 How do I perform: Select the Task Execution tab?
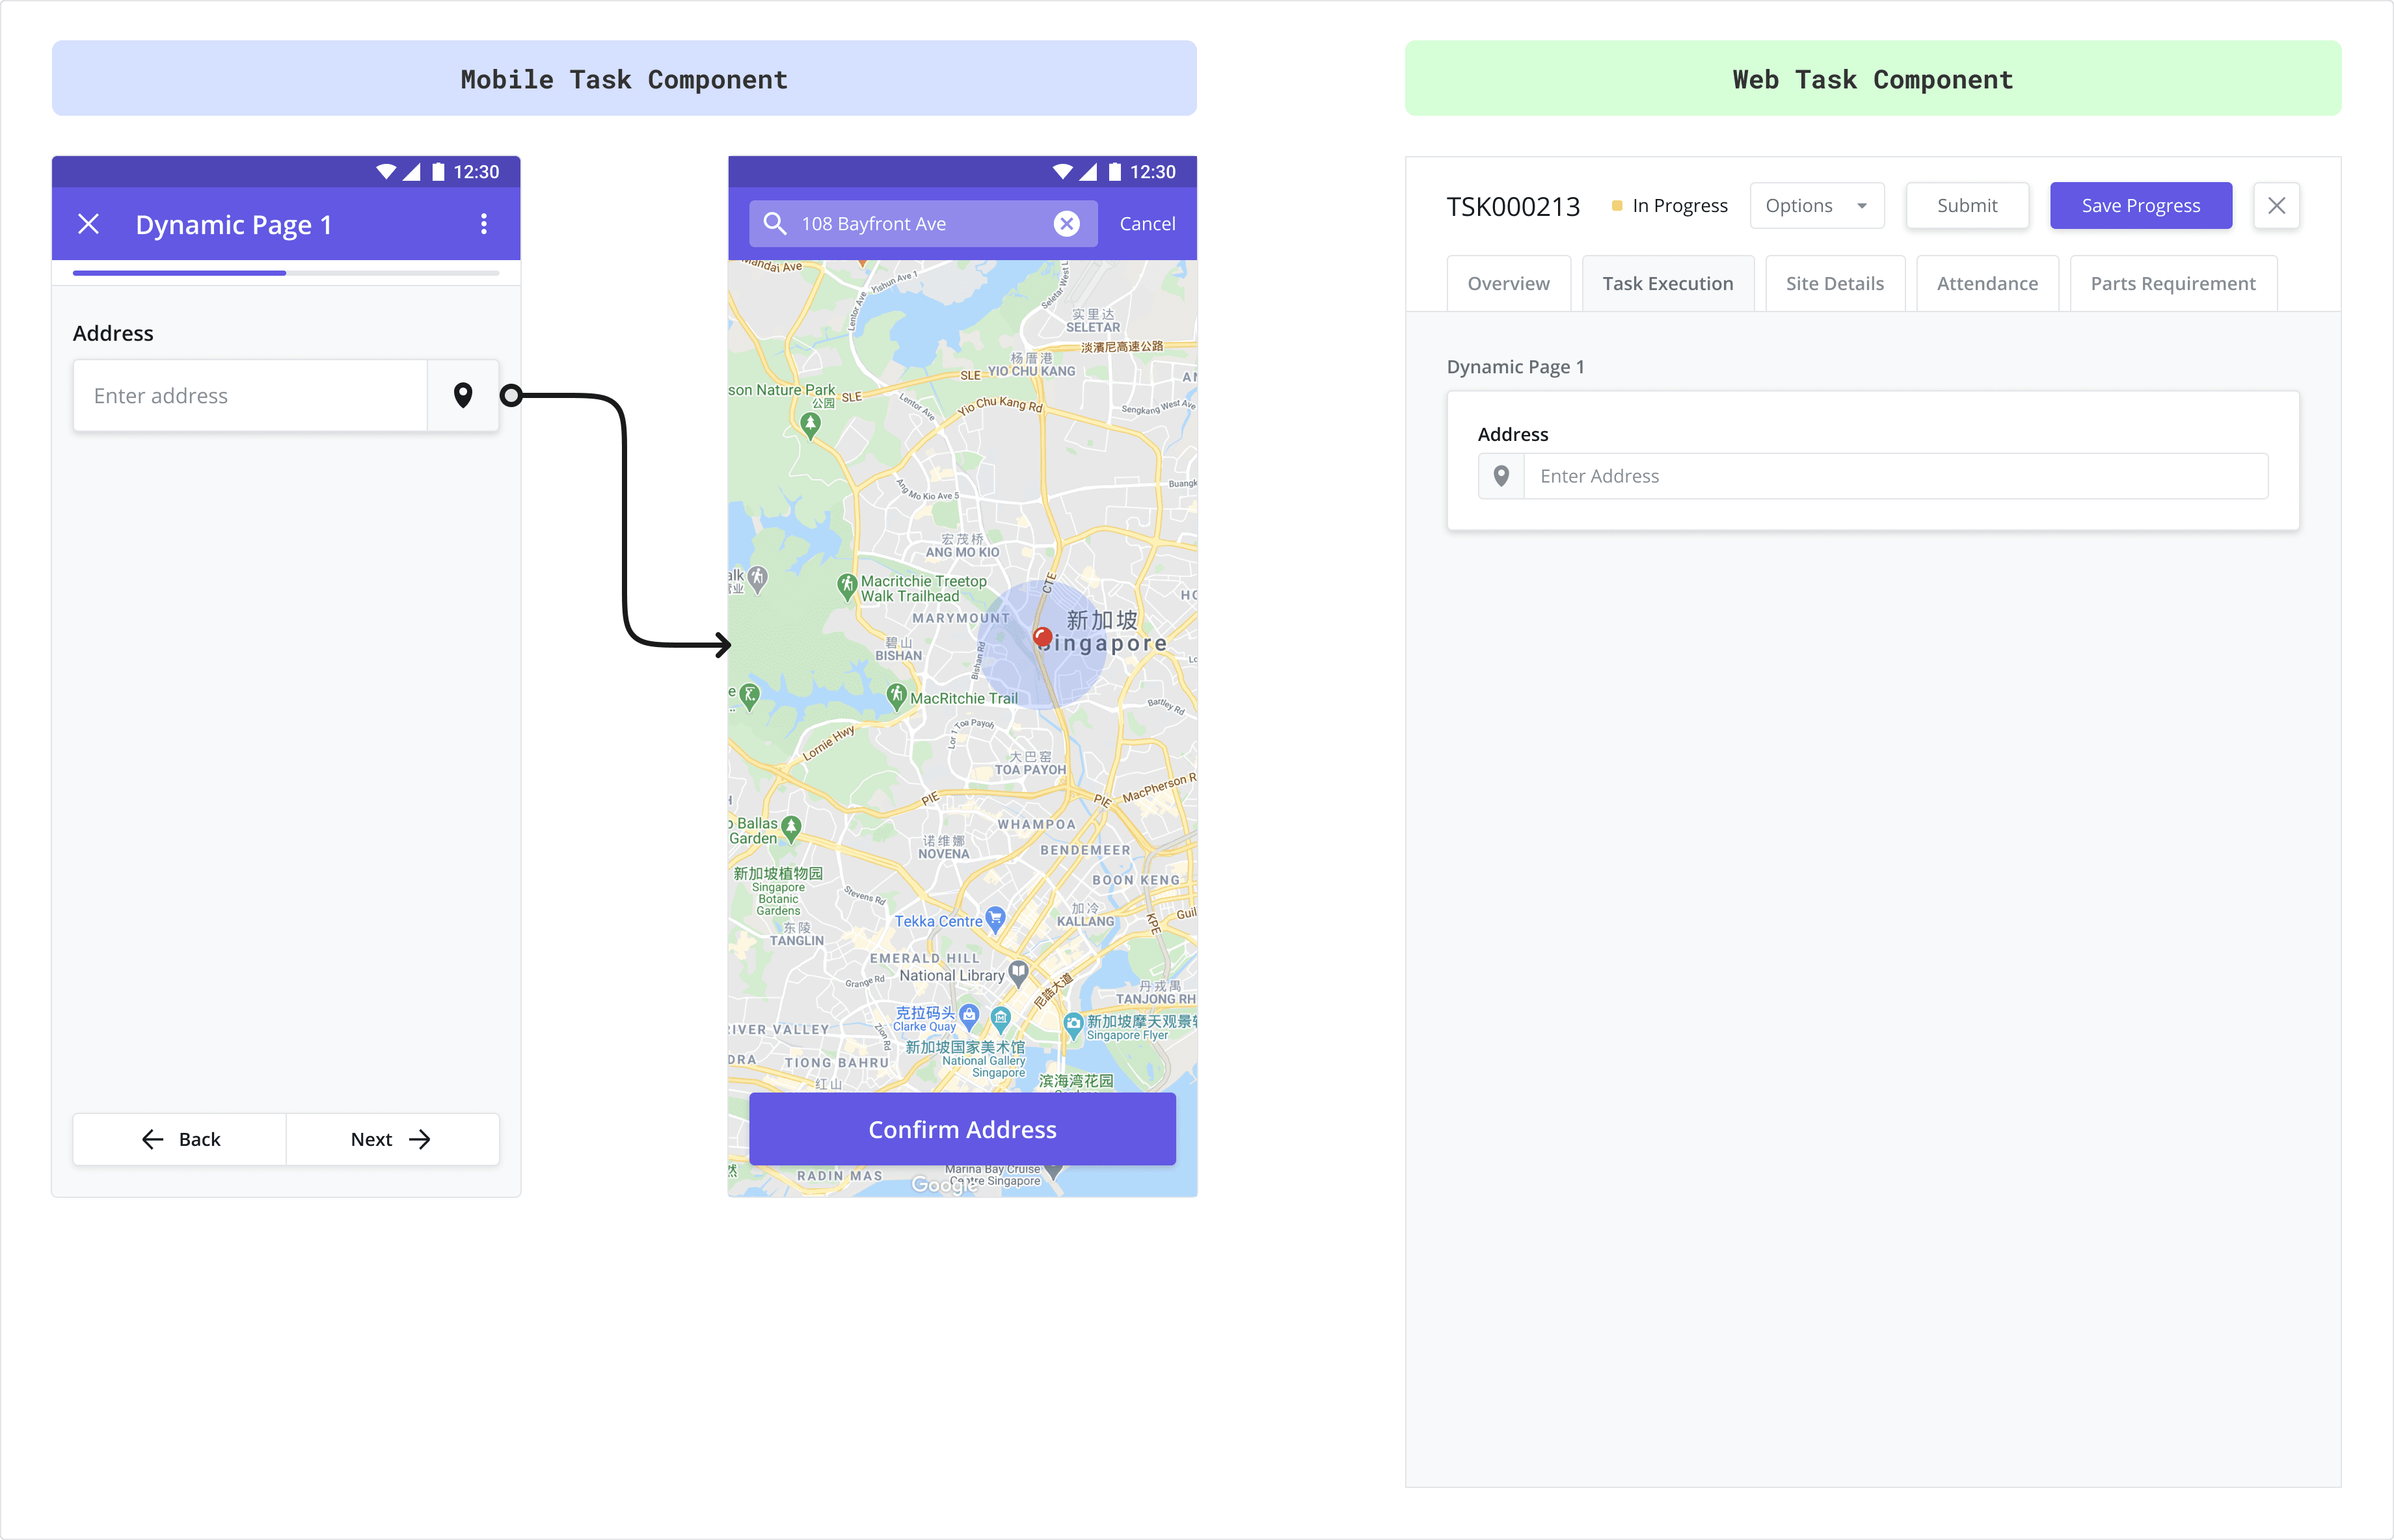[1667, 283]
